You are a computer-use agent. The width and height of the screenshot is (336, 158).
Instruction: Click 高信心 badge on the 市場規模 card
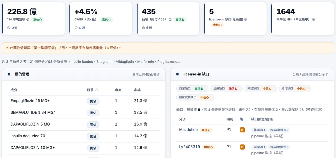click(38, 20)
